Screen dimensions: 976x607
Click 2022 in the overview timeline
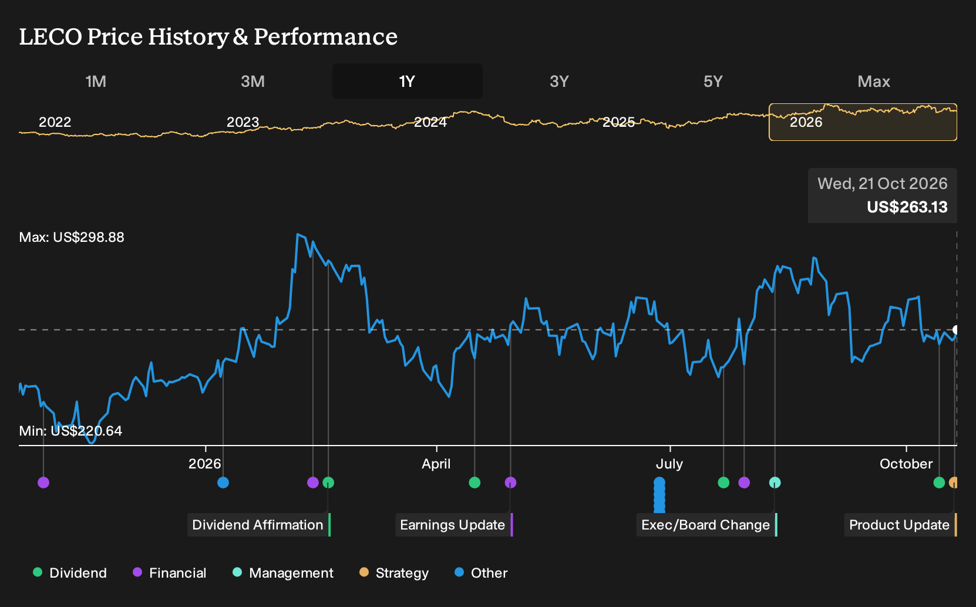click(55, 122)
